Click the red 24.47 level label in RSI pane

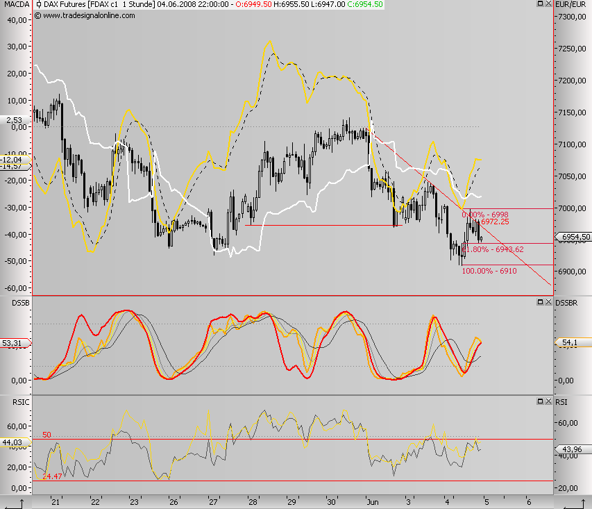52,476
